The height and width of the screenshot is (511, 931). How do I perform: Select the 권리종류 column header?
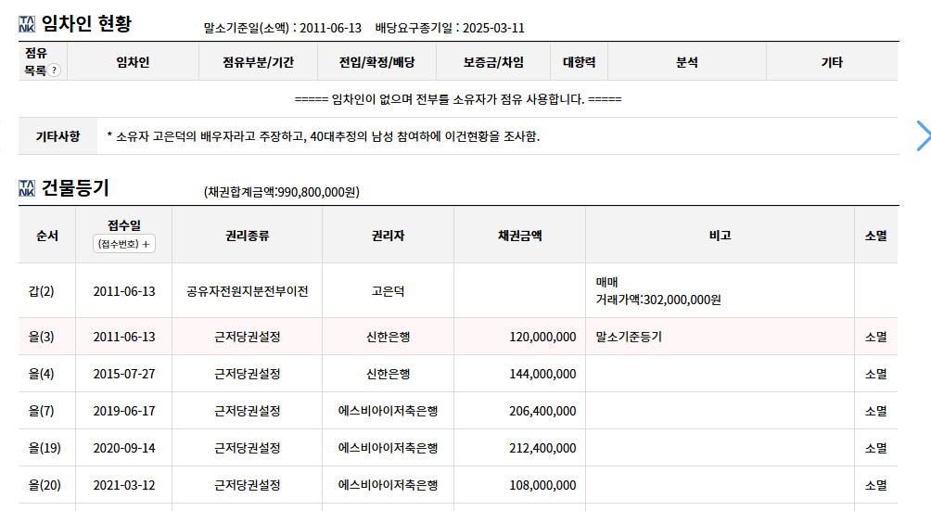[247, 236]
